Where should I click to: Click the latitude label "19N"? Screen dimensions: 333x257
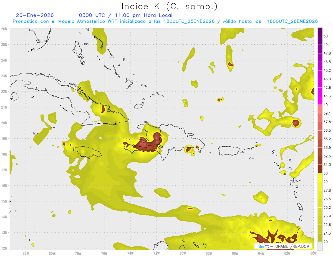(4, 139)
